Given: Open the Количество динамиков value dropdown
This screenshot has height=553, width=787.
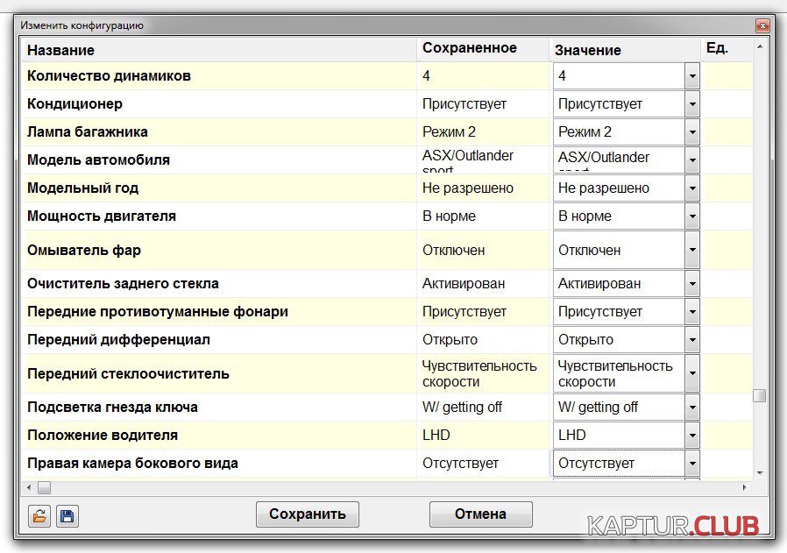Looking at the screenshot, I should (x=691, y=76).
